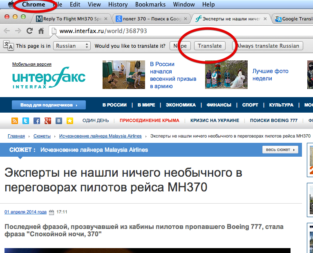Click the Nope button
Screen dimensions: 313x253
[180, 46]
